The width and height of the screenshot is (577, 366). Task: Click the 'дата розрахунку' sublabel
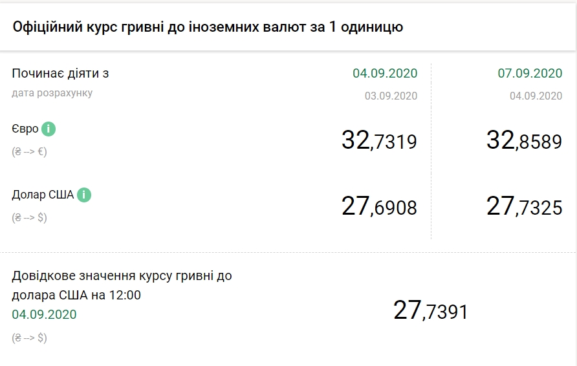(x=52, y=93)
